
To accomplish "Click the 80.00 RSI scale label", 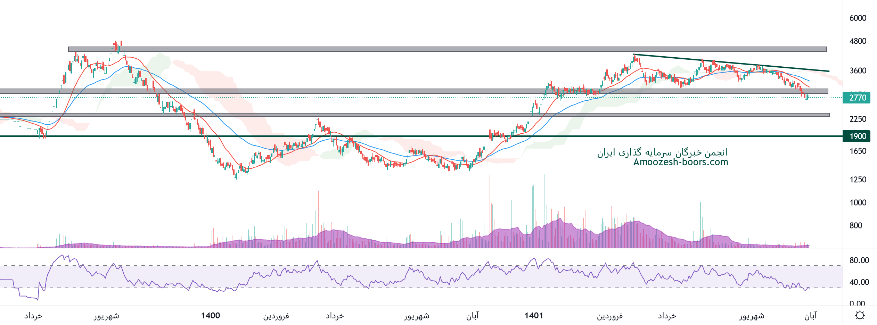I will click(x=859, y=260).
